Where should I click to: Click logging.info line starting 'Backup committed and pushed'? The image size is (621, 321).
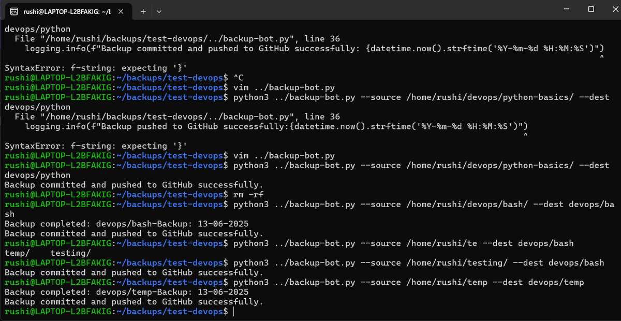click(315, 48)
